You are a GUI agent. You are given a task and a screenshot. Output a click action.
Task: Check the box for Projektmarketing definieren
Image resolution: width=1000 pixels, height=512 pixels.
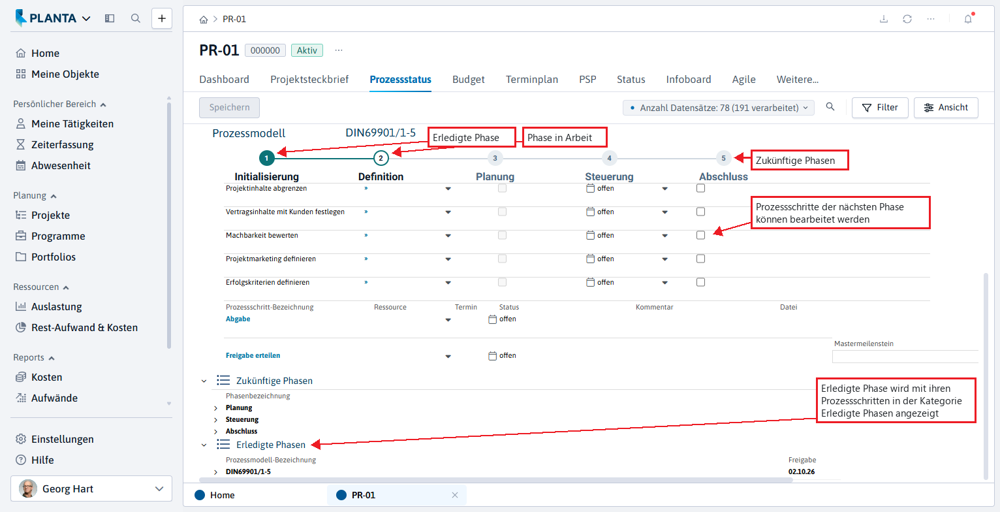[x=700, y=259]
